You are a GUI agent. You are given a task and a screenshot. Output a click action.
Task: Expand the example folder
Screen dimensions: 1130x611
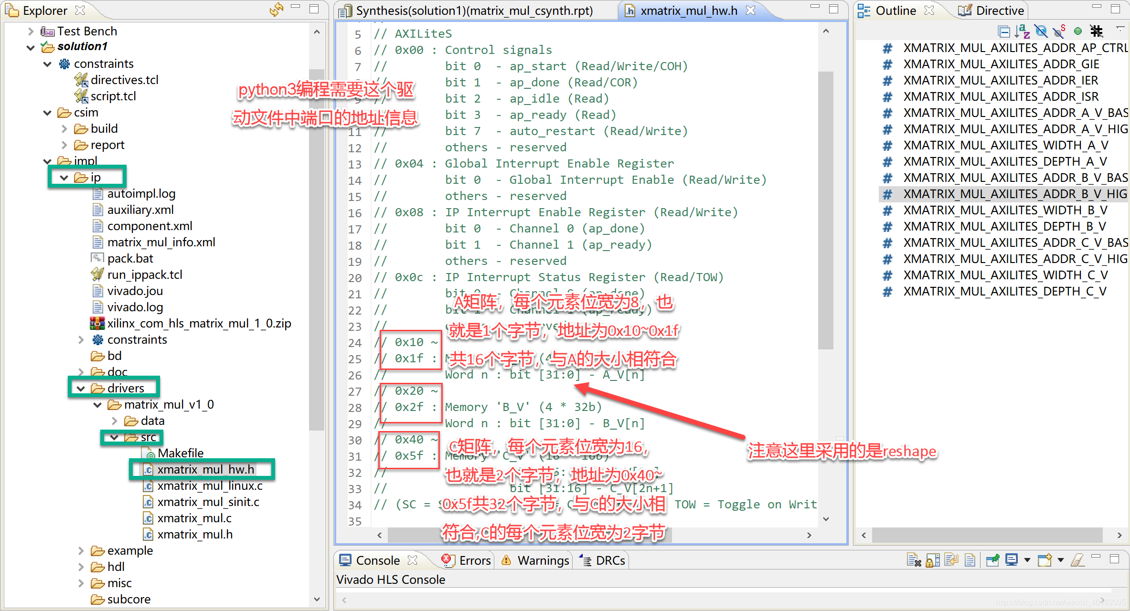point(81,551)
